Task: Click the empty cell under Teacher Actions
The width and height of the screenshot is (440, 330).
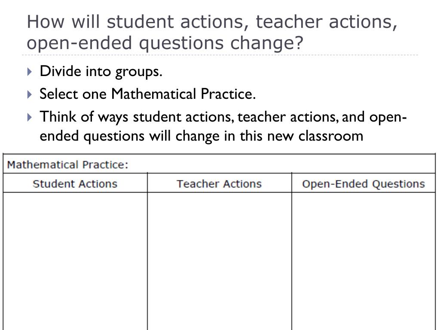Action: pos(219,261)
